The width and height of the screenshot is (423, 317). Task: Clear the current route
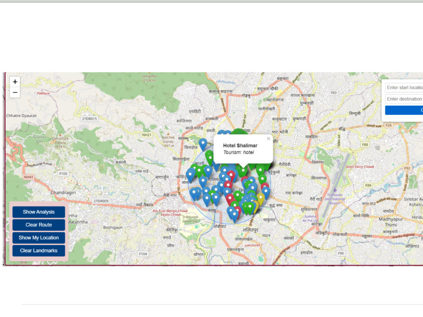pyautogui.click(x=38, y=225)
